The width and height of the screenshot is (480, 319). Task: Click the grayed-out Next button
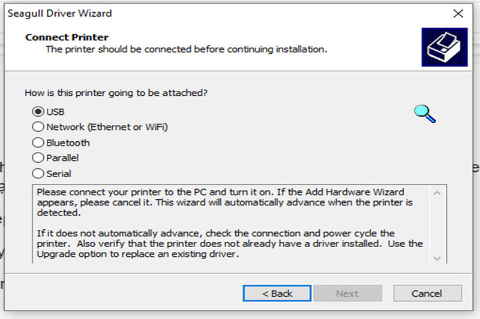(347, 293)
